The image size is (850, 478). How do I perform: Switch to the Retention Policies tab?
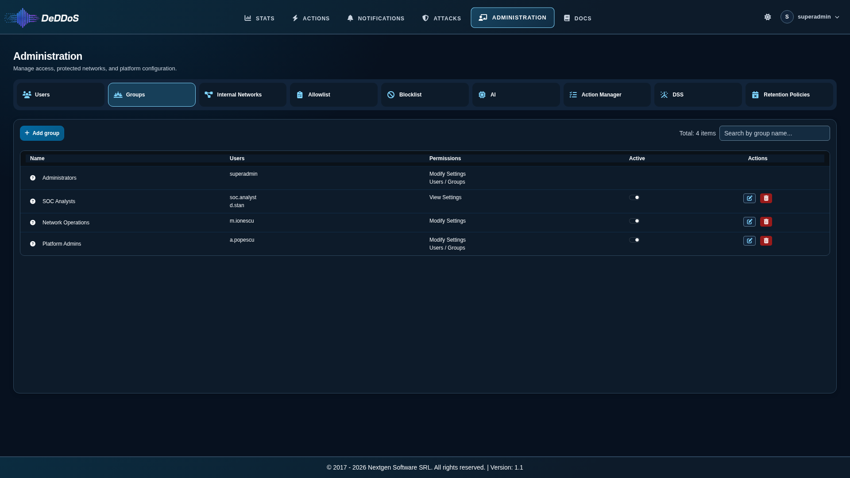[x=789, y=95]
